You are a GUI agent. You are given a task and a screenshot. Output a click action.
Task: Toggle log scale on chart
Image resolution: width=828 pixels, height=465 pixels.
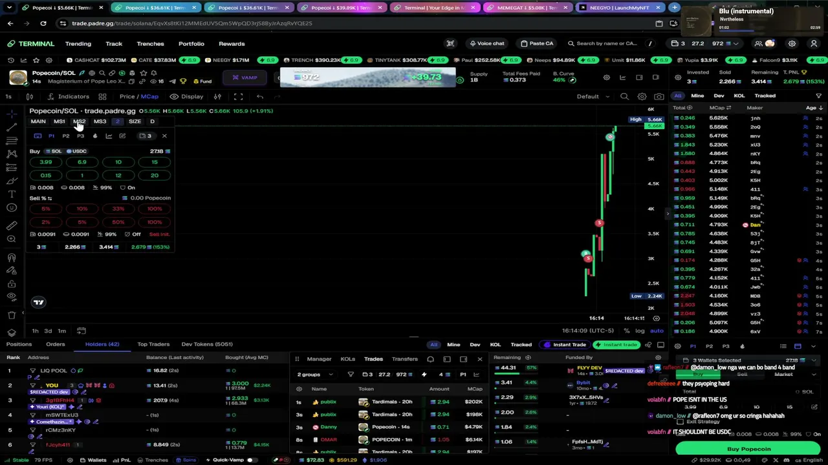click(x=640, y=331)
